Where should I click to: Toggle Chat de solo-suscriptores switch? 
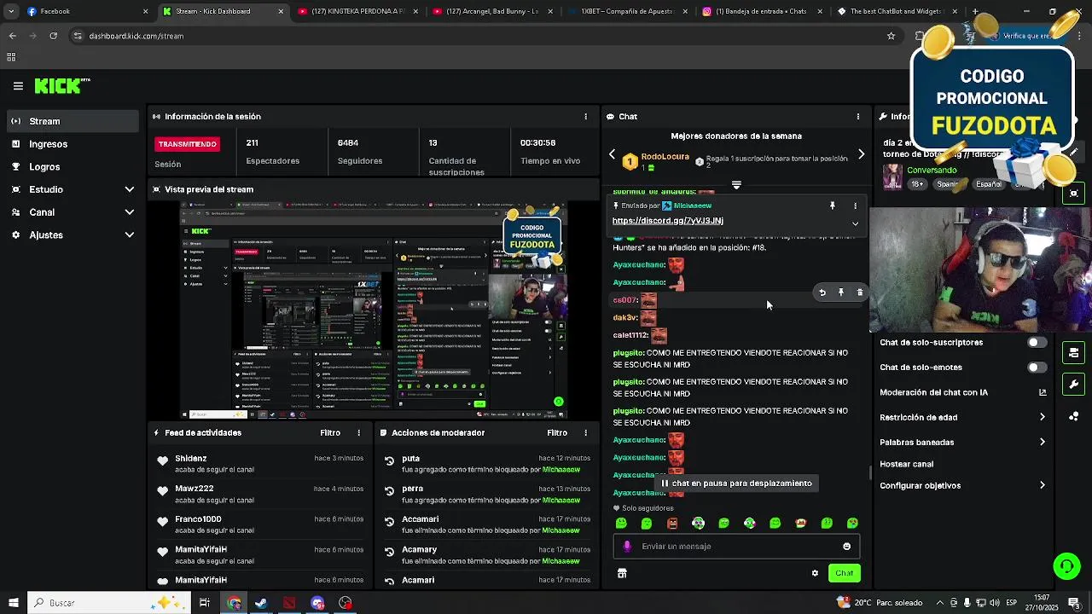tap(1037, 343)
